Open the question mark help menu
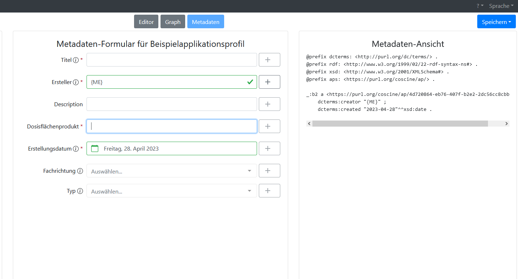Image resolution: width=518 pixels, height=279 pixels. point(480,6)
